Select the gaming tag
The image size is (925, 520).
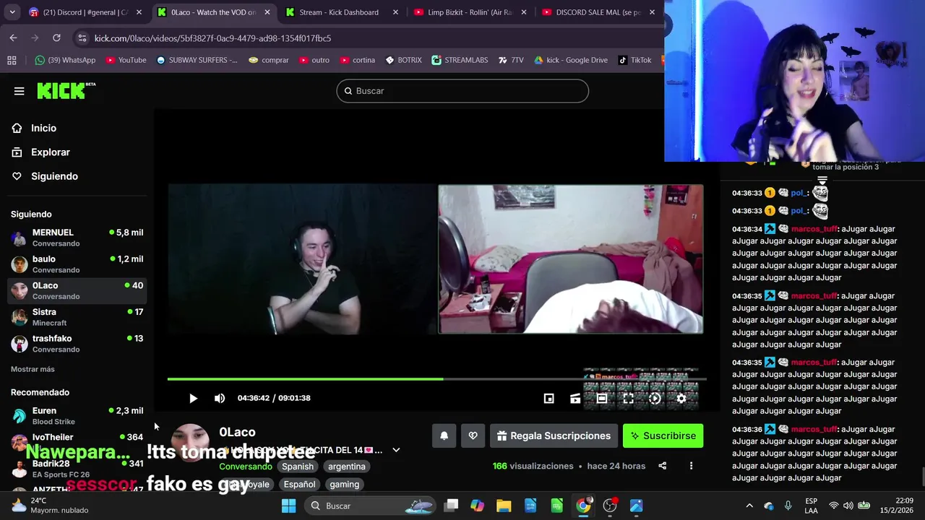coord(345,485)
